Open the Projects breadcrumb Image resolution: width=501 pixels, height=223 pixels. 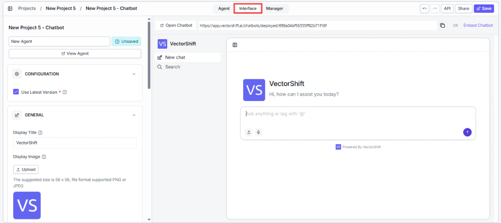point(27,8)
